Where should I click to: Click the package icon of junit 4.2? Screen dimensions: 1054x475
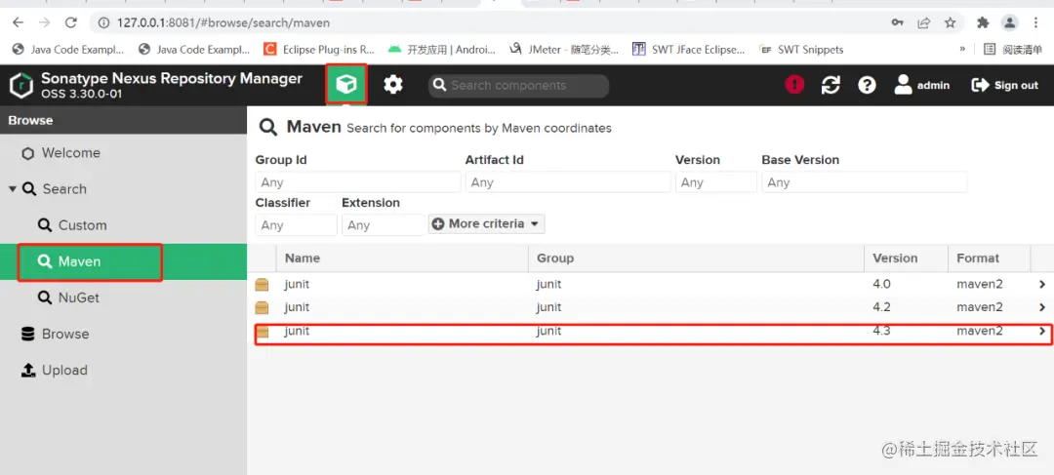[263, 307]
